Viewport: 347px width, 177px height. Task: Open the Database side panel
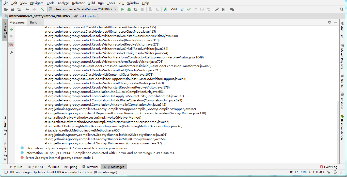342,101
